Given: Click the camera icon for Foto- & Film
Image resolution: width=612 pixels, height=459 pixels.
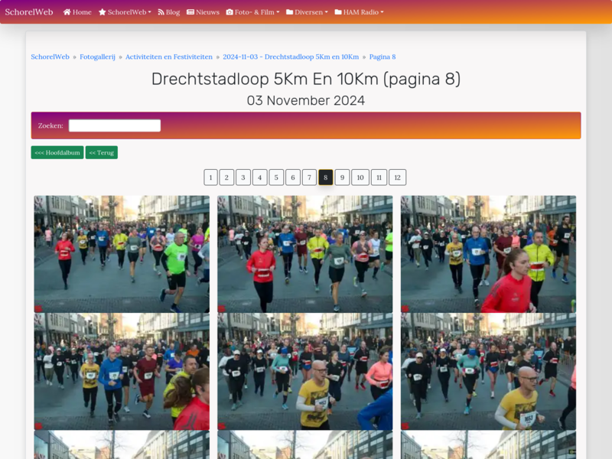Looking at the screenshot, I should coord(229,12).
